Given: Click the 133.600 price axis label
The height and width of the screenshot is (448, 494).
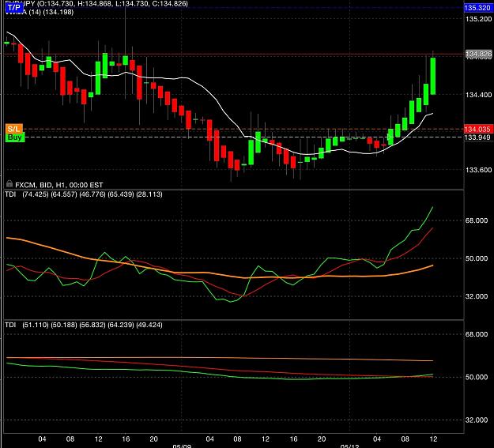Looking at the screenshot, I should pyautogui.click(x=478, y=170).
